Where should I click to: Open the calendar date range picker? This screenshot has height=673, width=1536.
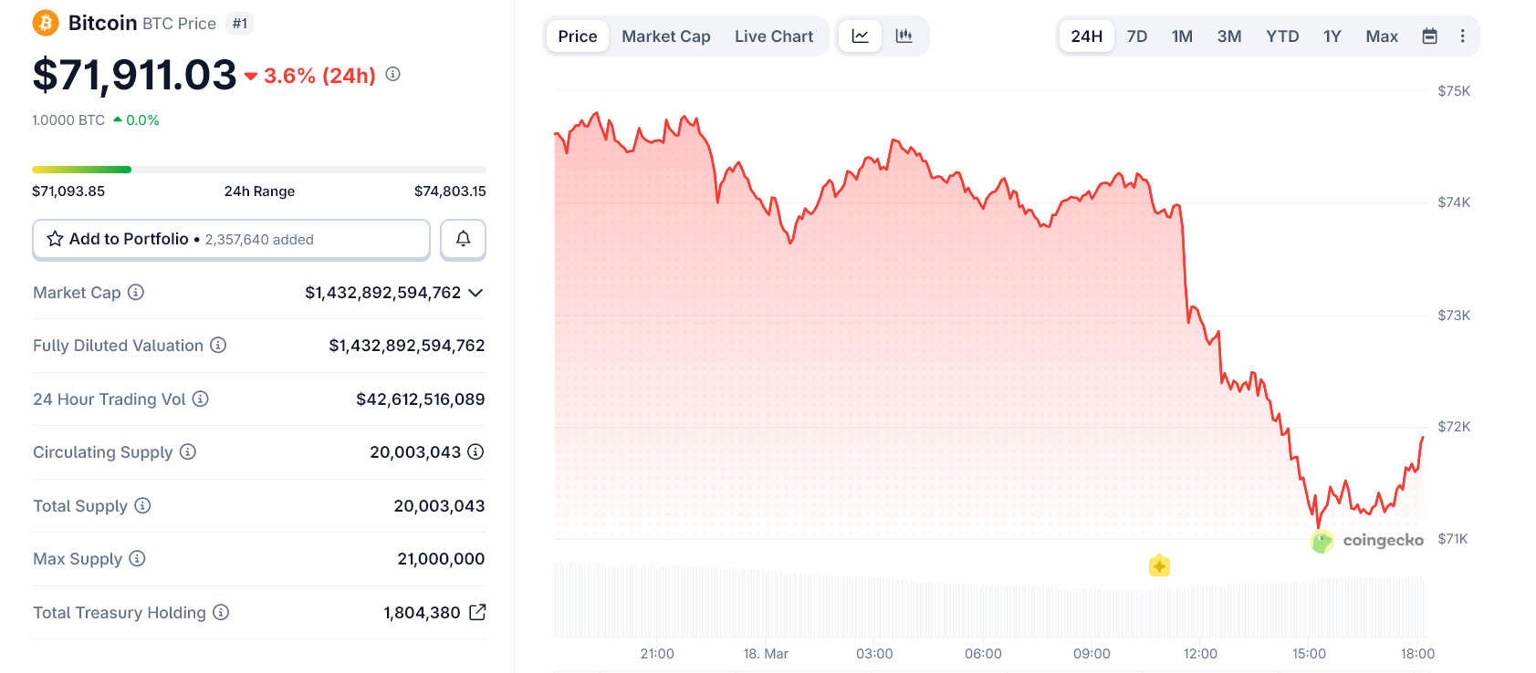coord(1430,36)
